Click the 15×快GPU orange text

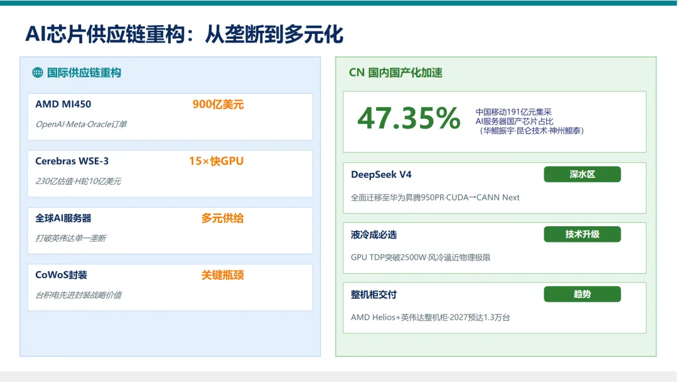coord(216,161)
